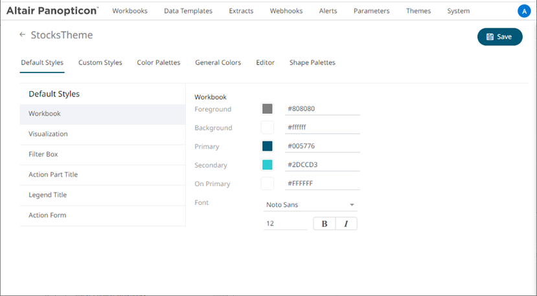Open the Noto Sans font dropdown
Viewport: 537px width, 296px height.
point(310,205)
